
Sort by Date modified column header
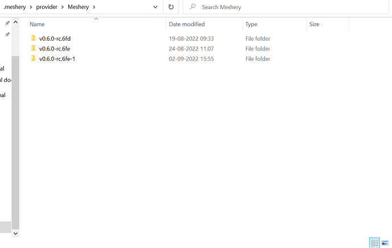(187, 24)
